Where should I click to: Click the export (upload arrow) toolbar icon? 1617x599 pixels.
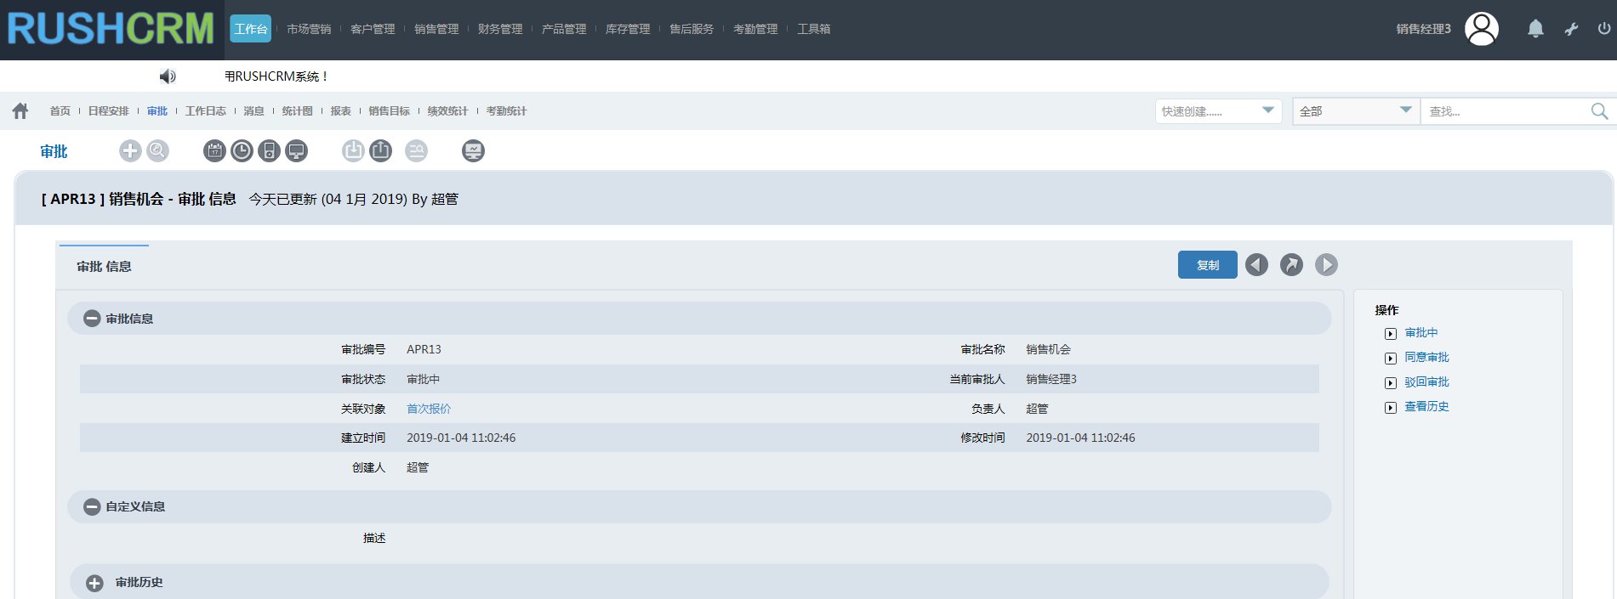(x=381, y=151)
